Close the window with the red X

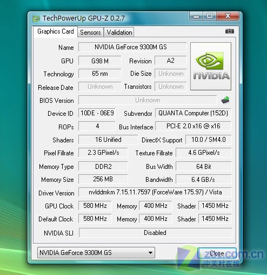click(x=228, y=16)
